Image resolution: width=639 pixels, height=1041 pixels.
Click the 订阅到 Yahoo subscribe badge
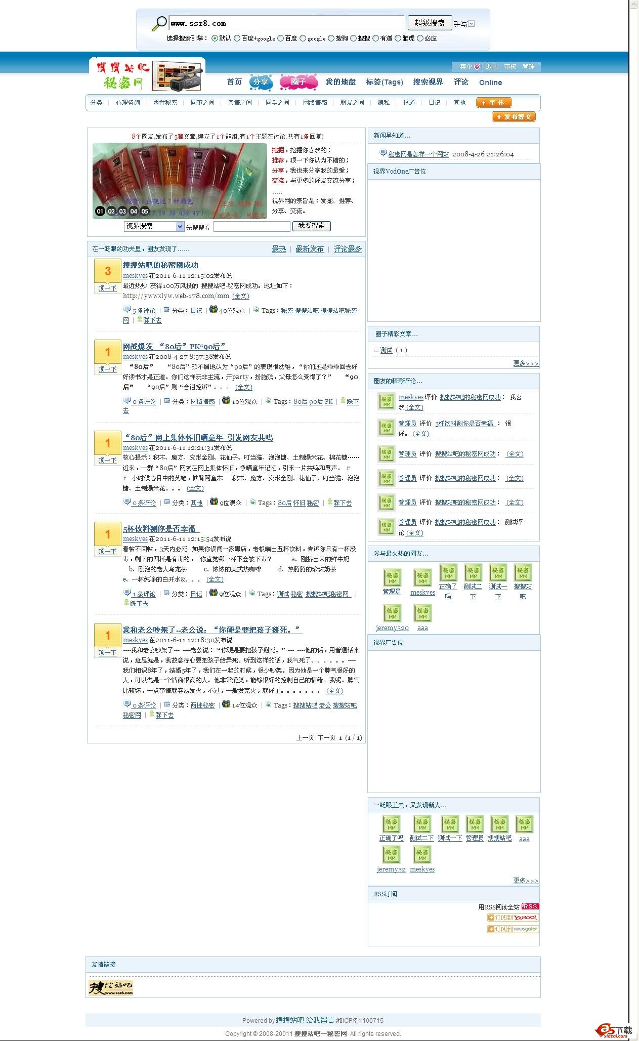tap(513, 918)
